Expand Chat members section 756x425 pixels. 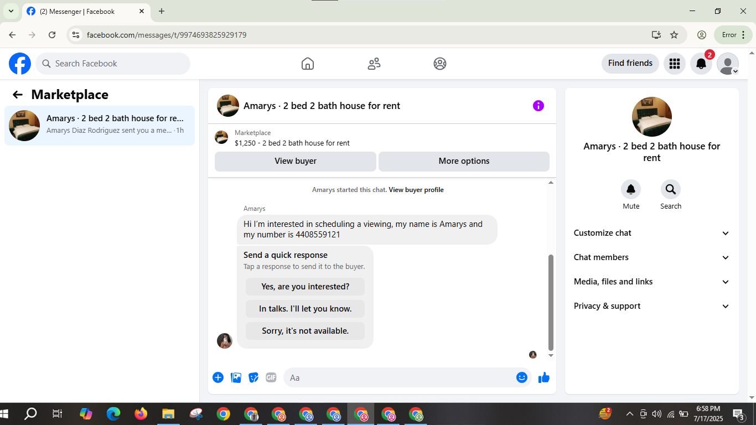(652, 257)
